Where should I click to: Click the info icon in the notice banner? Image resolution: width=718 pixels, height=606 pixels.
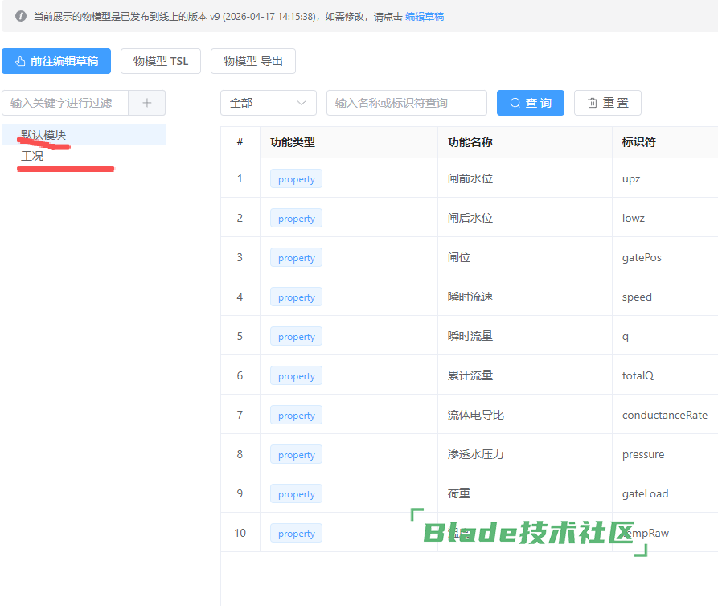pos(21,16)
